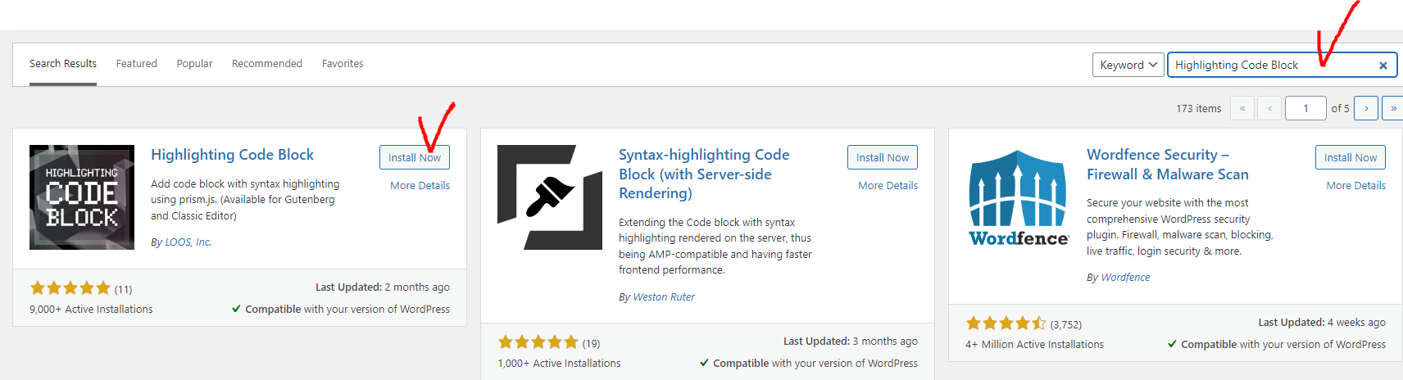Click 'Last Updated: 2 months ago' text
The image size is (1403, 380).
tap(383, 287)
